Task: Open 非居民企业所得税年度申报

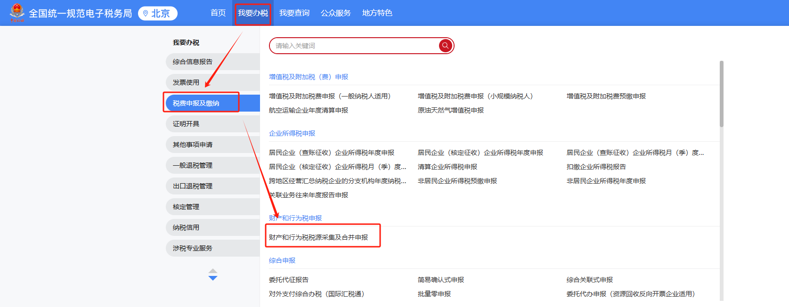Action: coord(606,181)
